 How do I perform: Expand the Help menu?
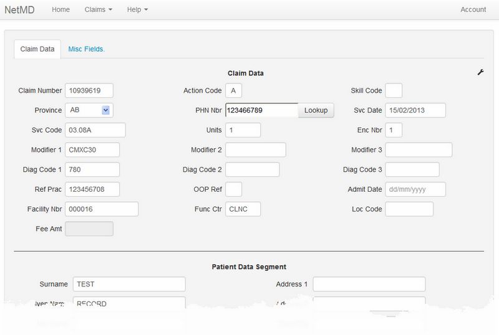(x=137, y=9)
